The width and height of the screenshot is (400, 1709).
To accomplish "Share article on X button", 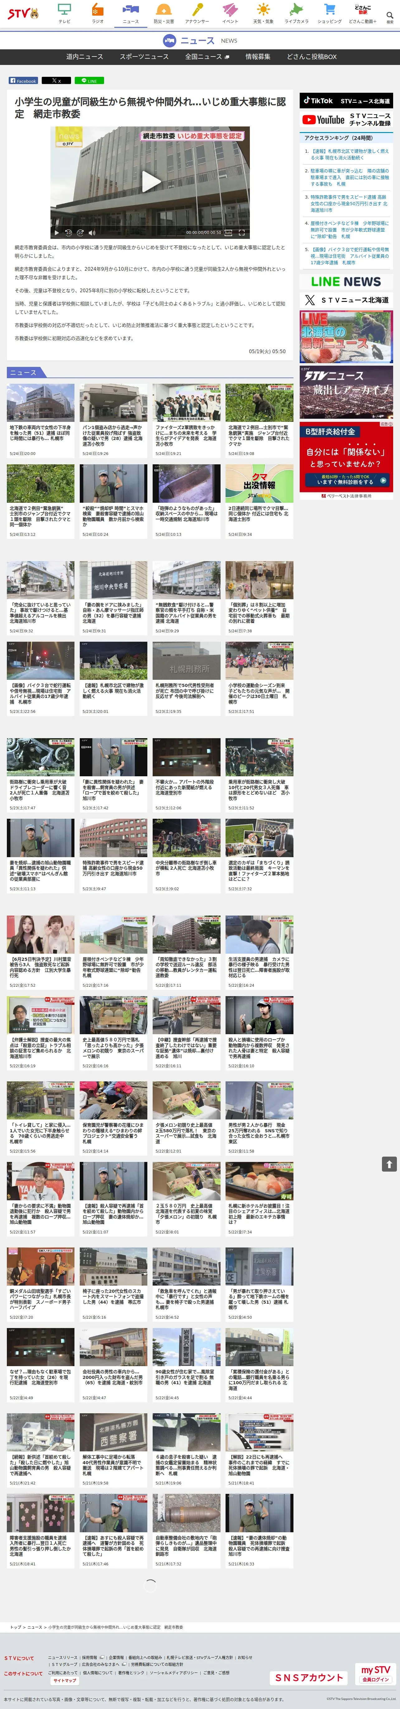I will 56,81.
